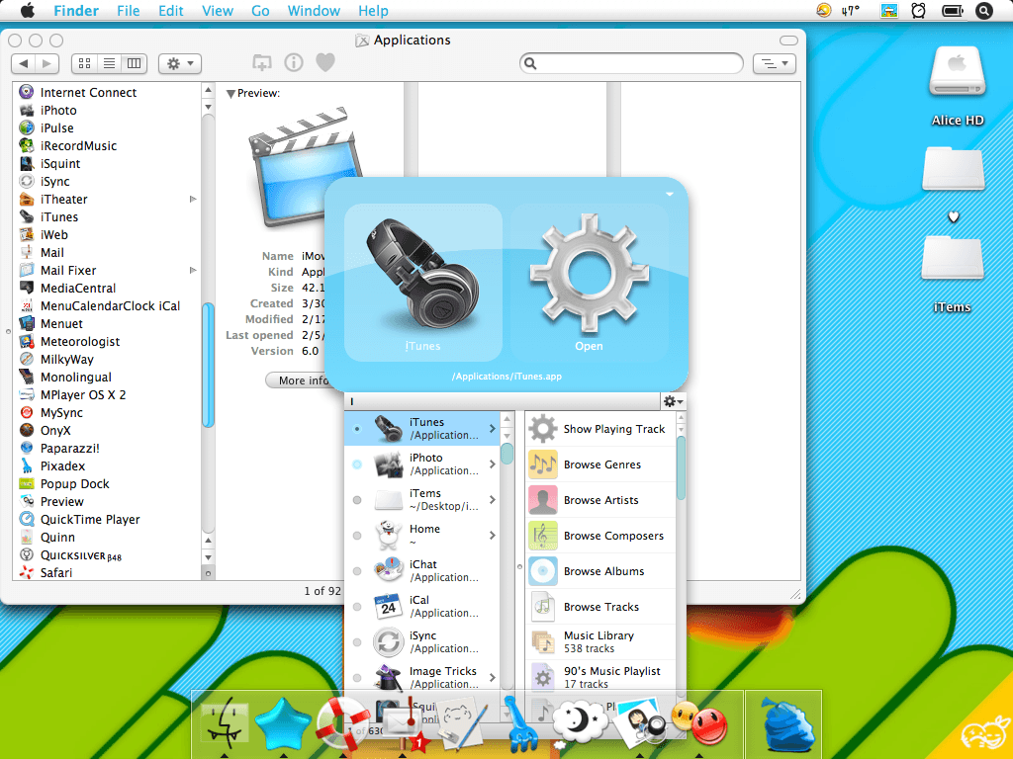Open the Finder face icon in the Dock
Image resolution: width=1013 pixels, height=759 pixels.
click(224, 723)
